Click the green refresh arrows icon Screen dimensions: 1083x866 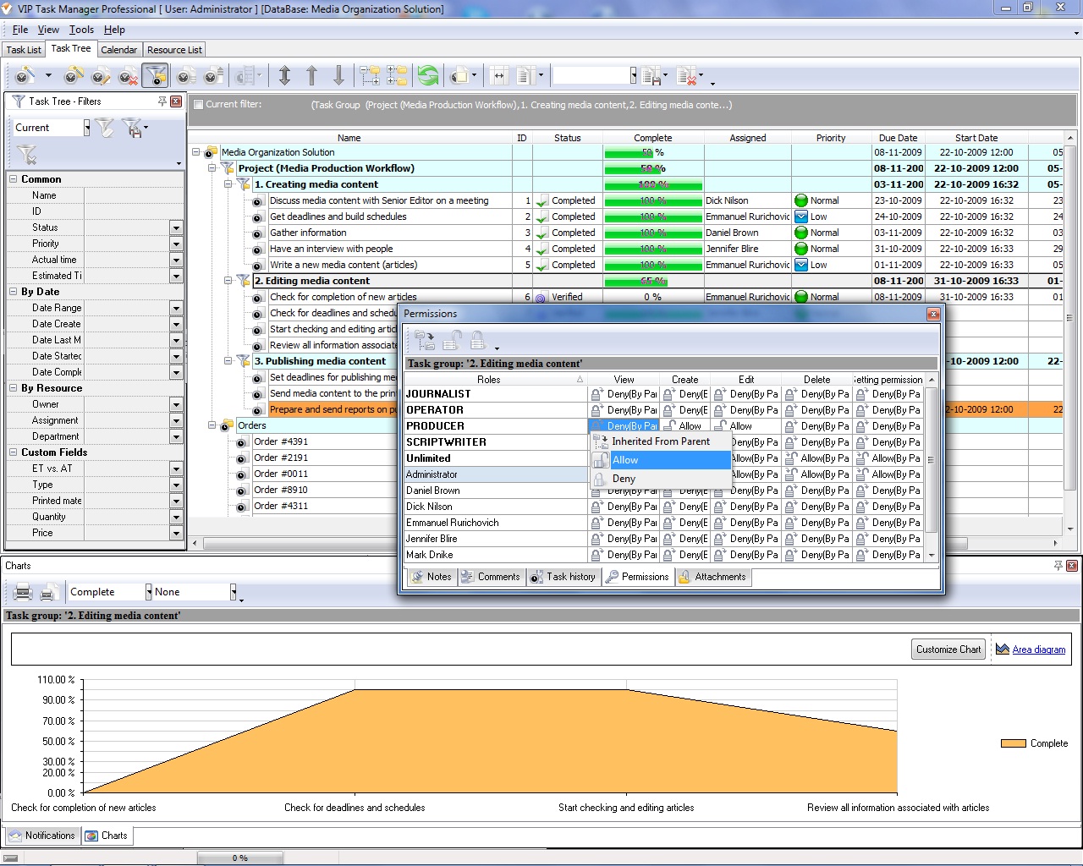pos(428,76)
